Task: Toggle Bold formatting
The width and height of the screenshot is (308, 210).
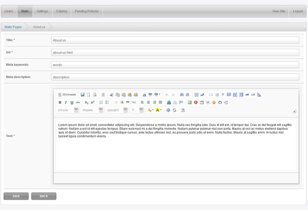Action: [x=60, y=103]
